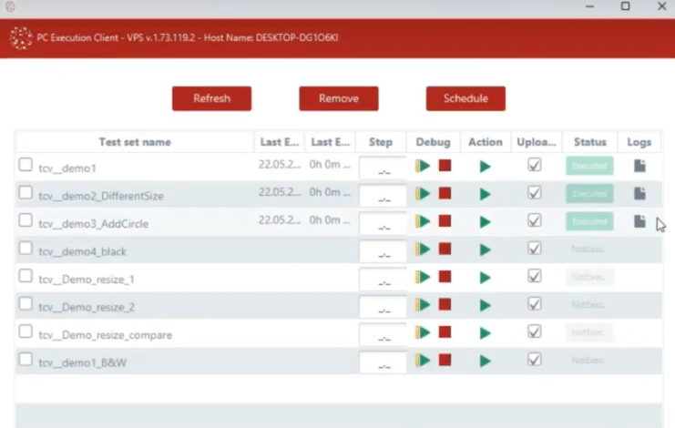This screenshot has width=675, height=428.
Task: Uncheck the upload checkbox for tcv__demo4_black
Action: click(535, 249)
